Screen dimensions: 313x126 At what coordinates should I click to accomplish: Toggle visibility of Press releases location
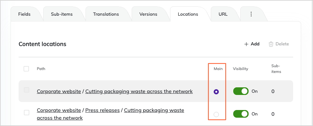241,114
